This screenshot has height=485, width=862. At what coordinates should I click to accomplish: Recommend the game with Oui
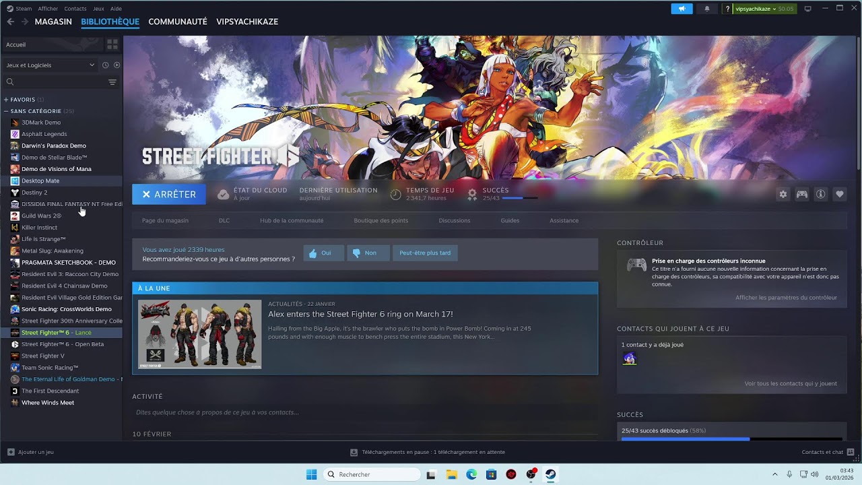coord(324,253)
